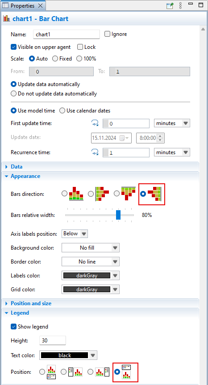The image size is (208, 385).
Task: Click the Bars relative width slider handle
Action: click(x=118, y=215)
